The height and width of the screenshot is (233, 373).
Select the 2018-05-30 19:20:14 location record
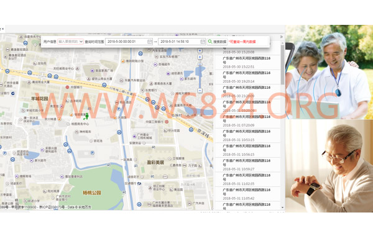coord(247,77)
